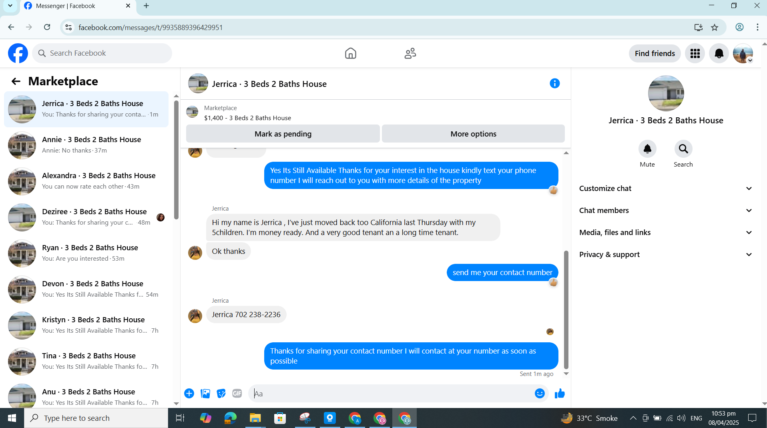Click the 'Ok thanks' message bubble
This screenshot has height=428, width=767.
coord(228,251)
